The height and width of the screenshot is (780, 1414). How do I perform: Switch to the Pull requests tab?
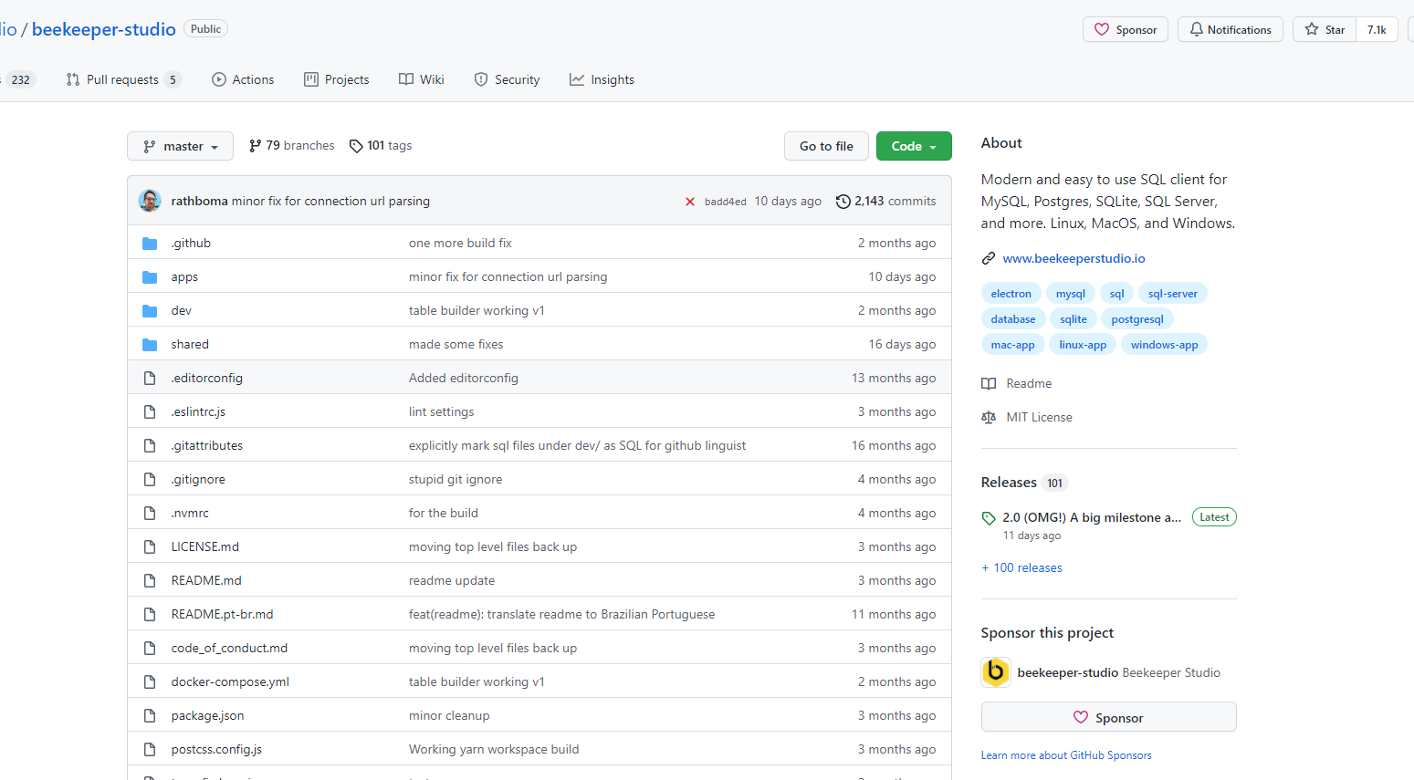click(122, 80)
